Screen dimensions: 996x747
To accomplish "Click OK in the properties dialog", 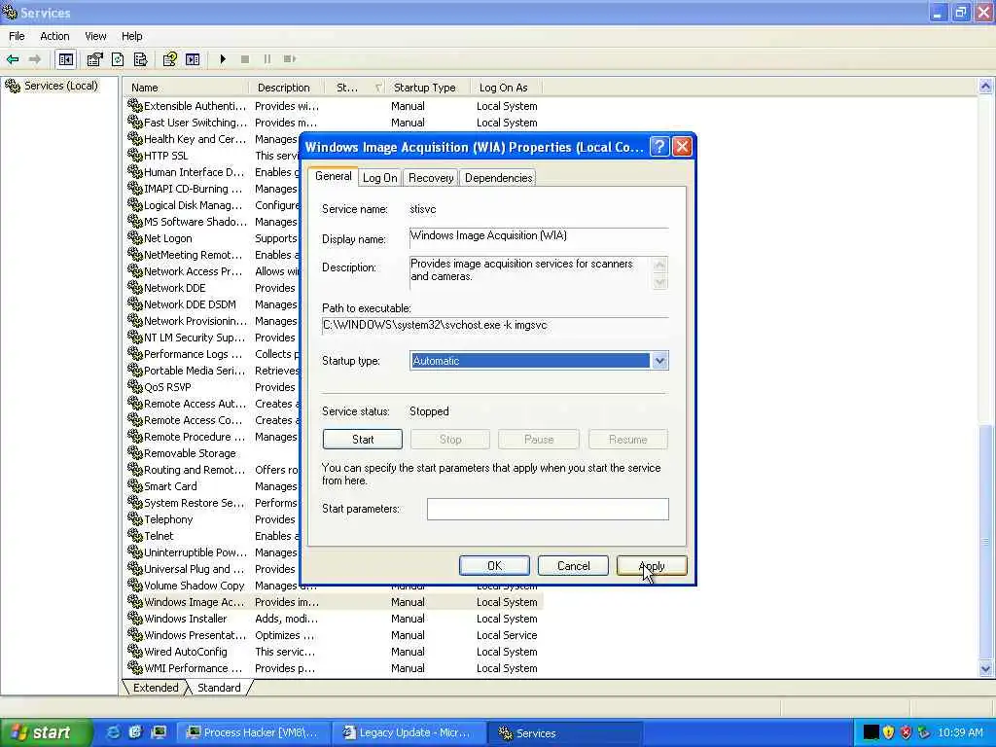I will tap(494, 565).
